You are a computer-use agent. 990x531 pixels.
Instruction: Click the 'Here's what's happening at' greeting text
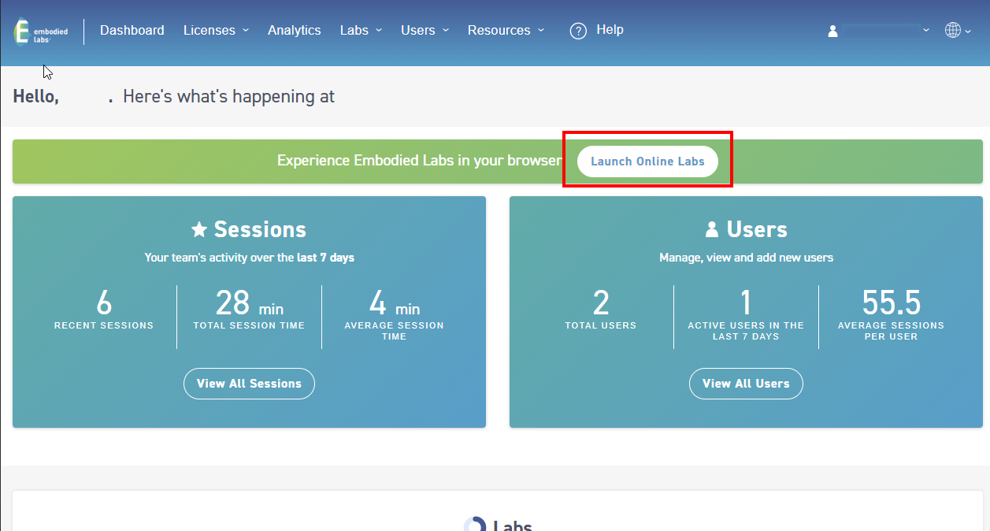(x=229, y=97)
